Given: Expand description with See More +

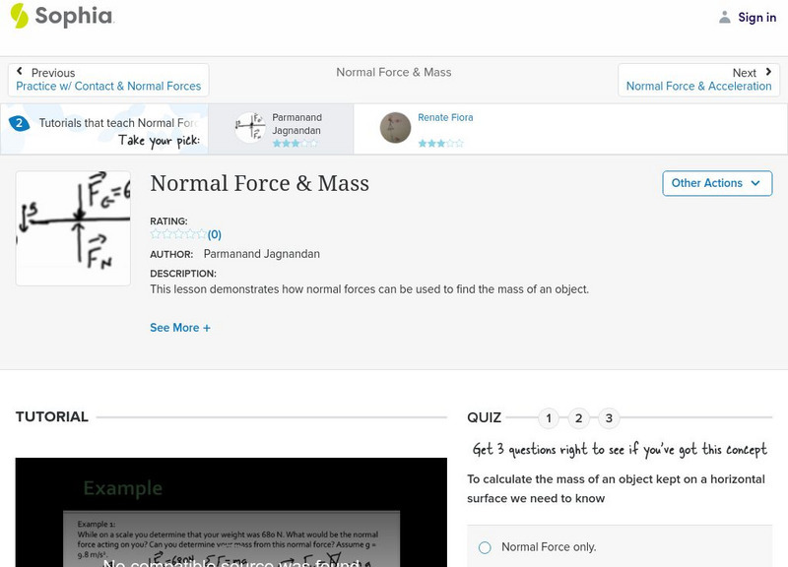Looking at the screenshot, I should click(x=180, y=328).
